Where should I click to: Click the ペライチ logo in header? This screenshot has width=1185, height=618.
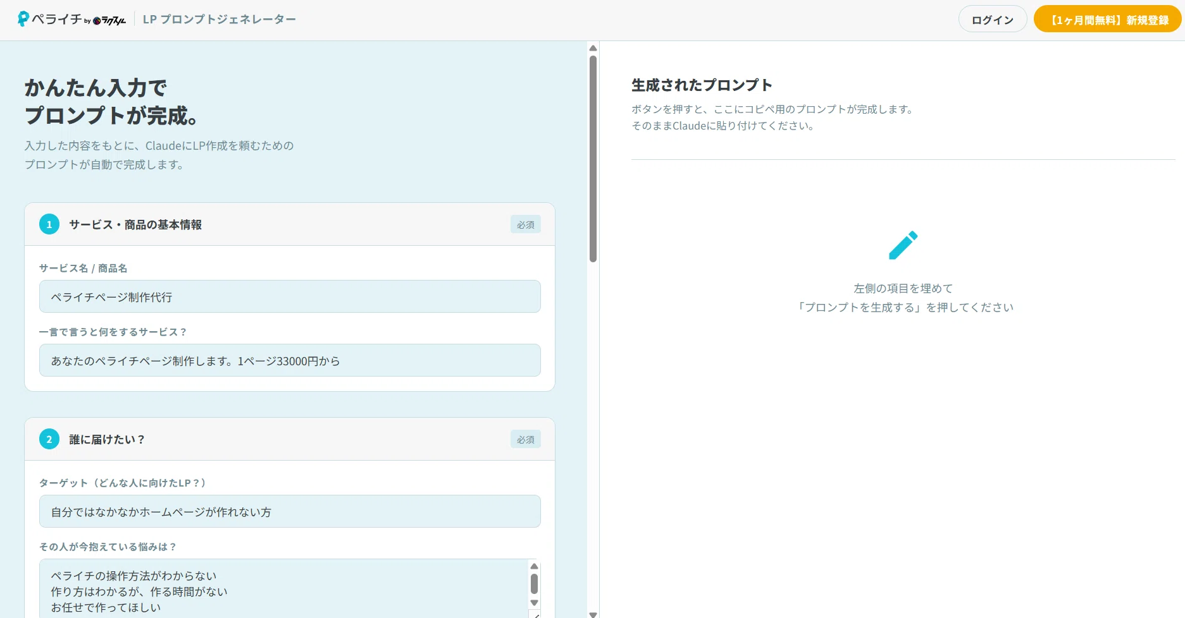tap(50, 19)
